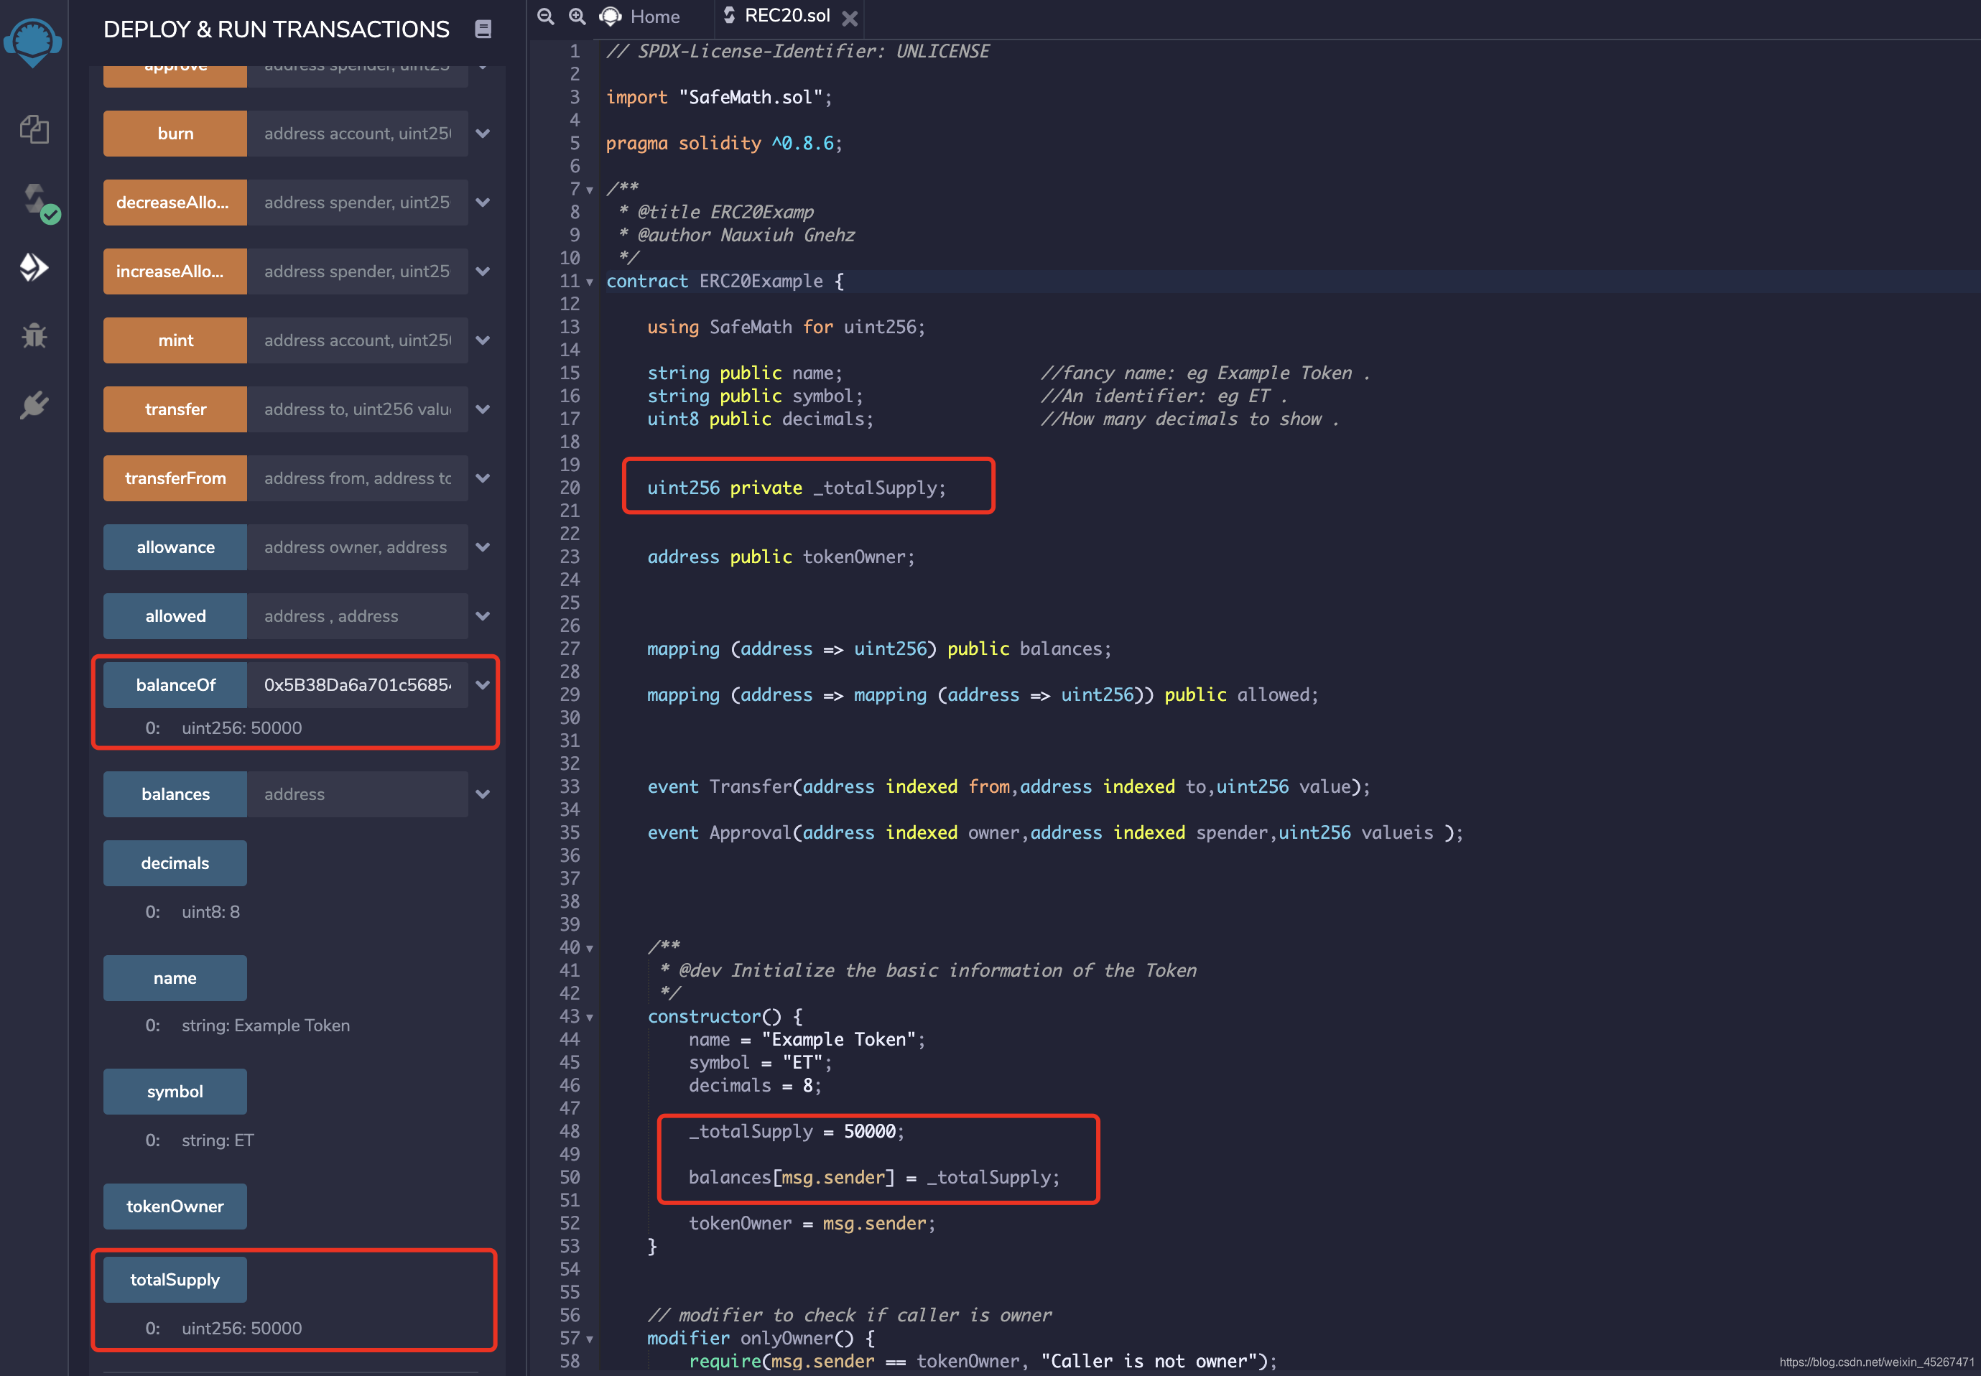The image size is (1981, 1376).
Task: Run the burn function
Action: (x=175, y=134)
